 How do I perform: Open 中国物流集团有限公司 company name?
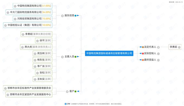click(x=29, y=6)
